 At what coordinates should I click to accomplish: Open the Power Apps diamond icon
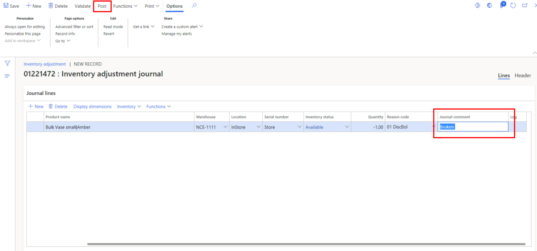(478, 6)
